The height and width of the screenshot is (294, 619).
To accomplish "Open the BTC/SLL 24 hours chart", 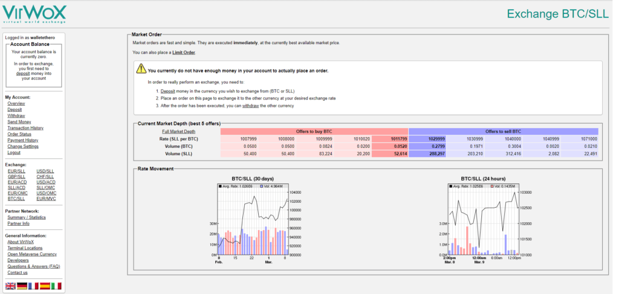I will 482,222.
